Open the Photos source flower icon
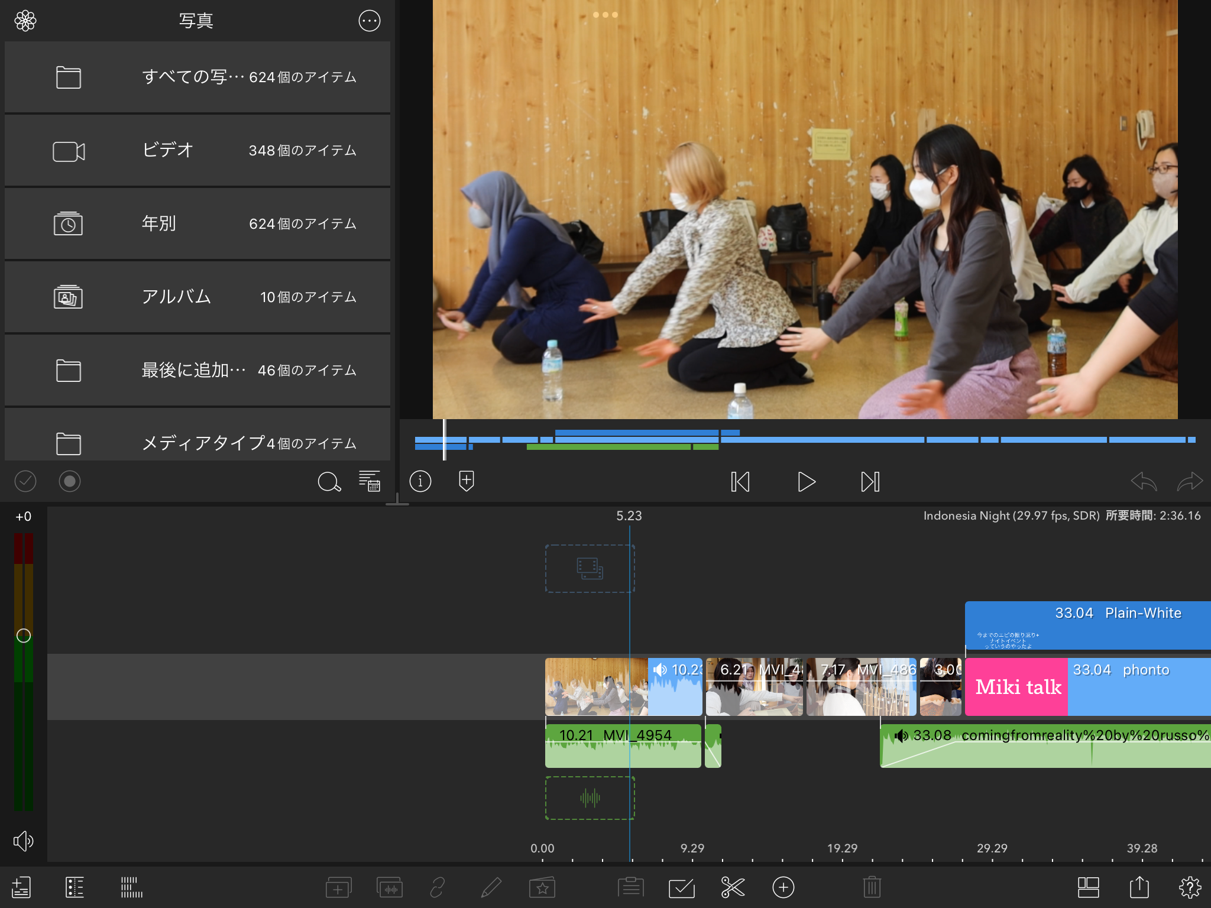The height and width of the screenshot is (908, 1211). (x=25, y=21)
